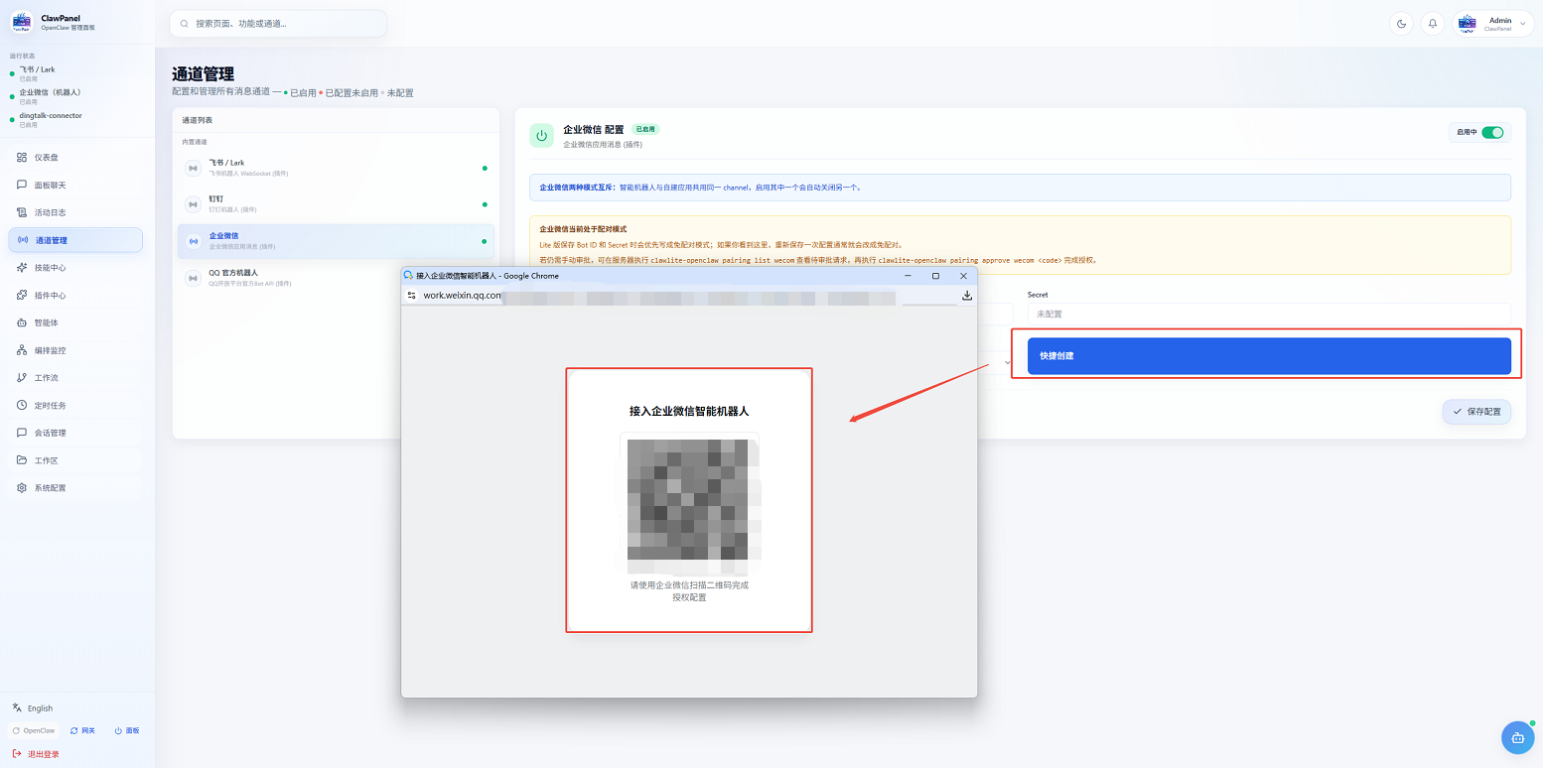Click the broadcast icon beside 飞书 / Lark channel
Image resolution: width=1543 pixels, height=768 pixels.
pyautogui.click(x=193, y=168)
